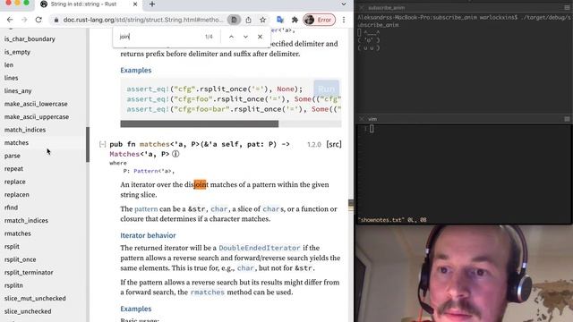
Task: Select replace in the sidebar
Action: click(15, 182)
